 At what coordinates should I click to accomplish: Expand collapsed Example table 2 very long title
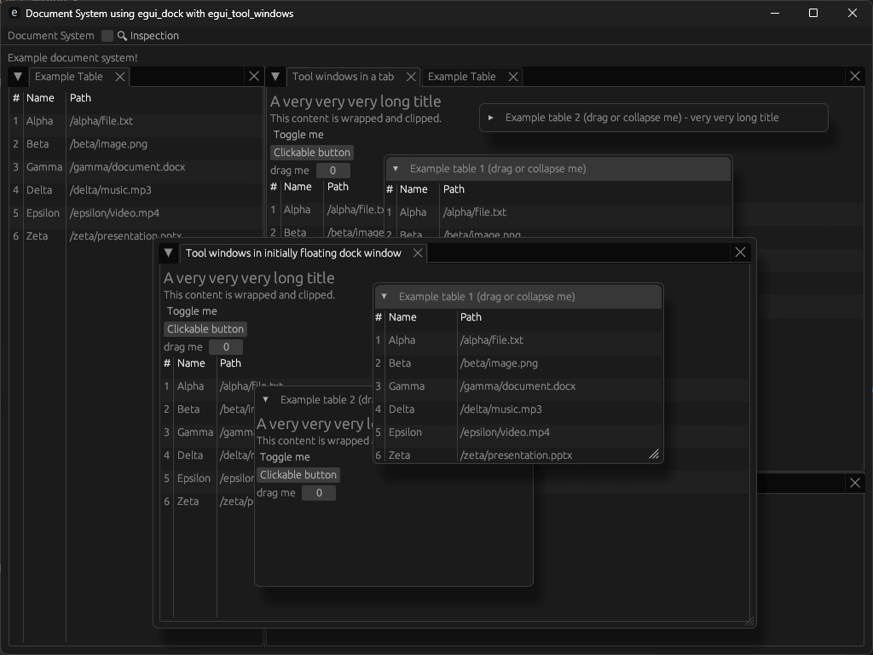click(x=490, y=118)
